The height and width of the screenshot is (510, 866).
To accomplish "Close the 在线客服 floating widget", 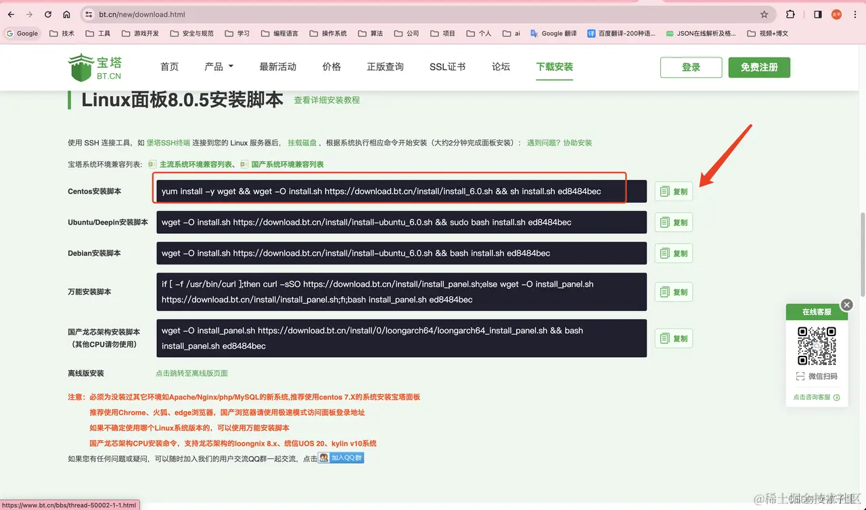I will coord(846,305).
